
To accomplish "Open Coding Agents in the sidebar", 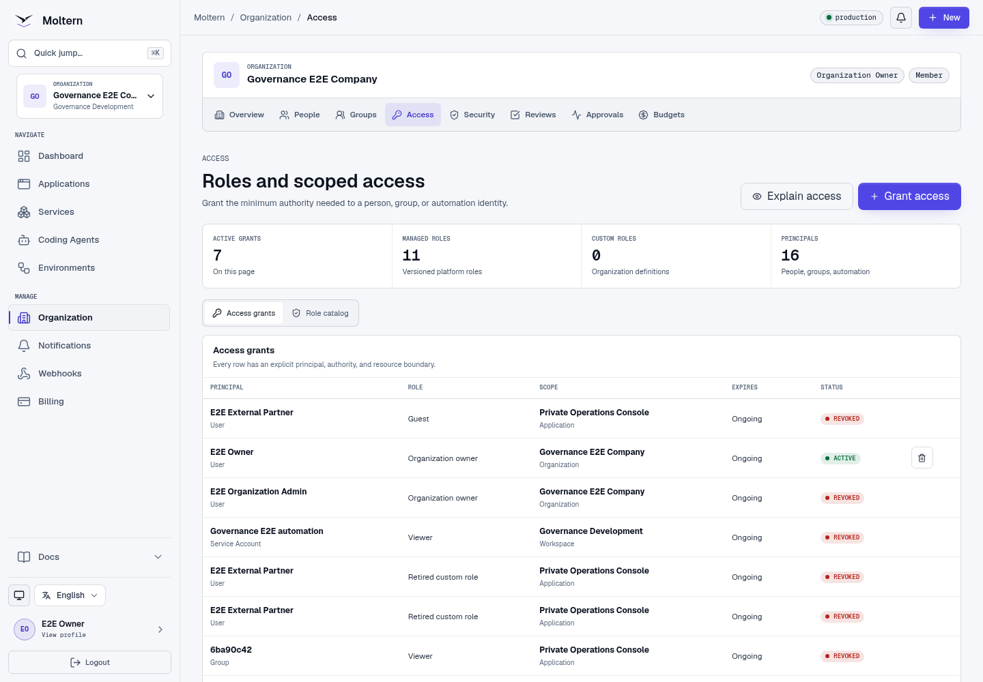I will [89, 240].
